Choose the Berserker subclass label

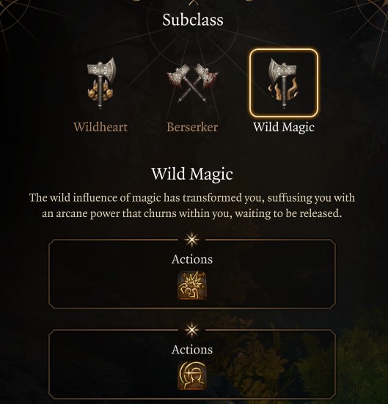click(192, 128)
